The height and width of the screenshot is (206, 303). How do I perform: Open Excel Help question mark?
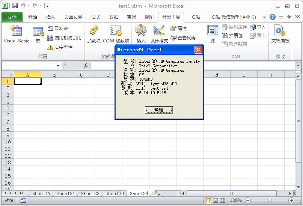[273, 17]
